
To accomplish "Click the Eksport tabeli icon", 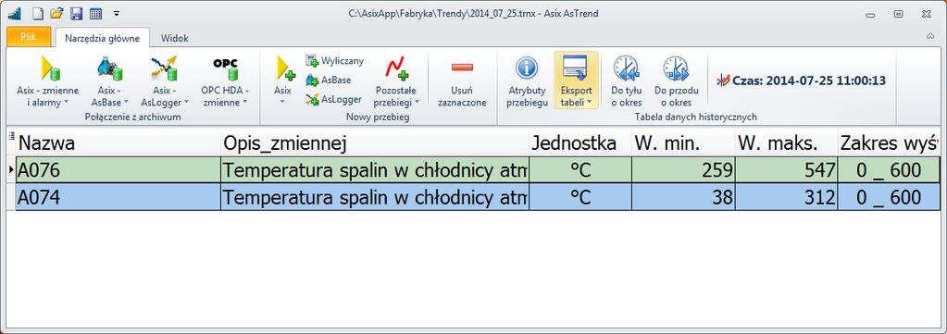I will pyautogui.click(x=576, y=67).
